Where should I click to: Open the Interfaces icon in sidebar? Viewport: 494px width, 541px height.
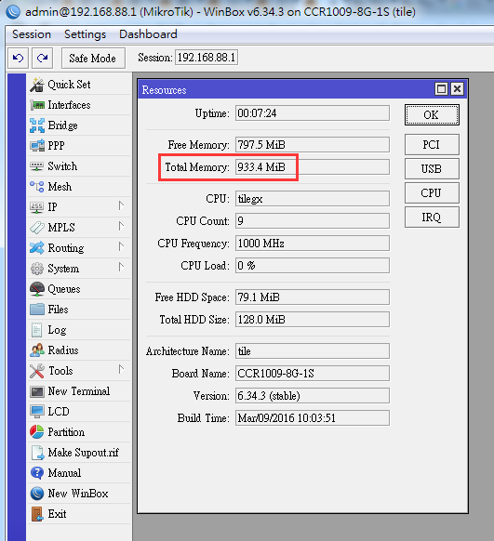coord(37,105)
